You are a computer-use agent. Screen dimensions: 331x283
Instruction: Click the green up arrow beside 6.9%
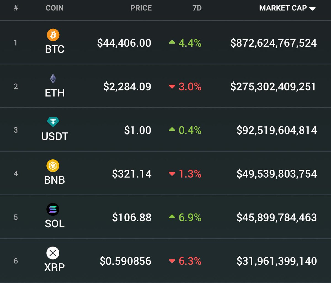pos(172,217)
